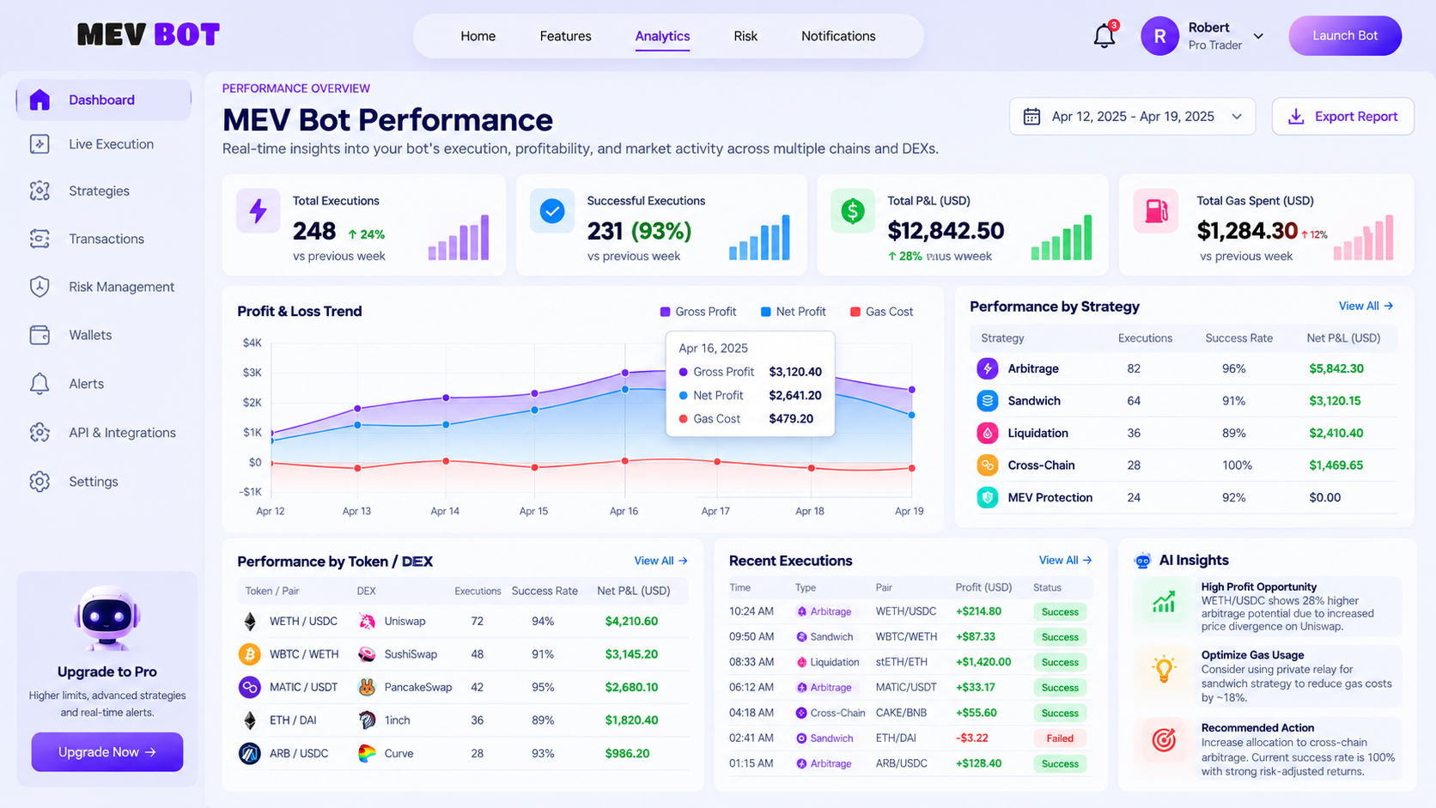Screen dimensions: 1436x808
Task: Click the Failed status badge for ETH/DAI
Action: click(1060, 738)
